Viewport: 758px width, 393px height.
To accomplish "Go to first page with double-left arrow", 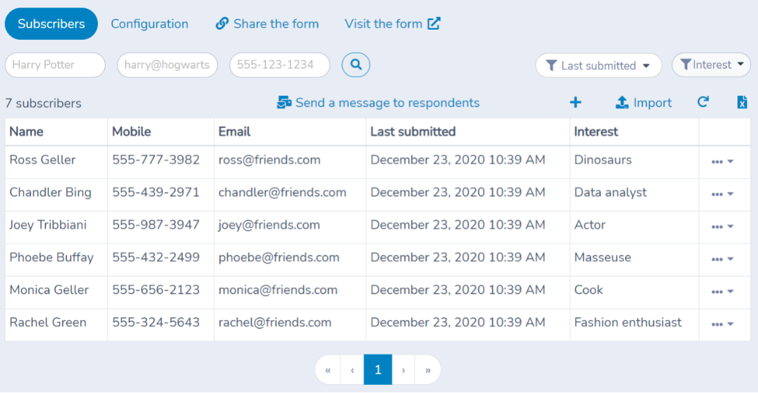I will click(x=327, y=370).
